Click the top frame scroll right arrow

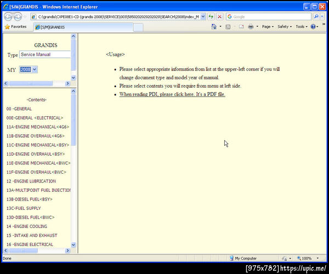pos(67,83)
